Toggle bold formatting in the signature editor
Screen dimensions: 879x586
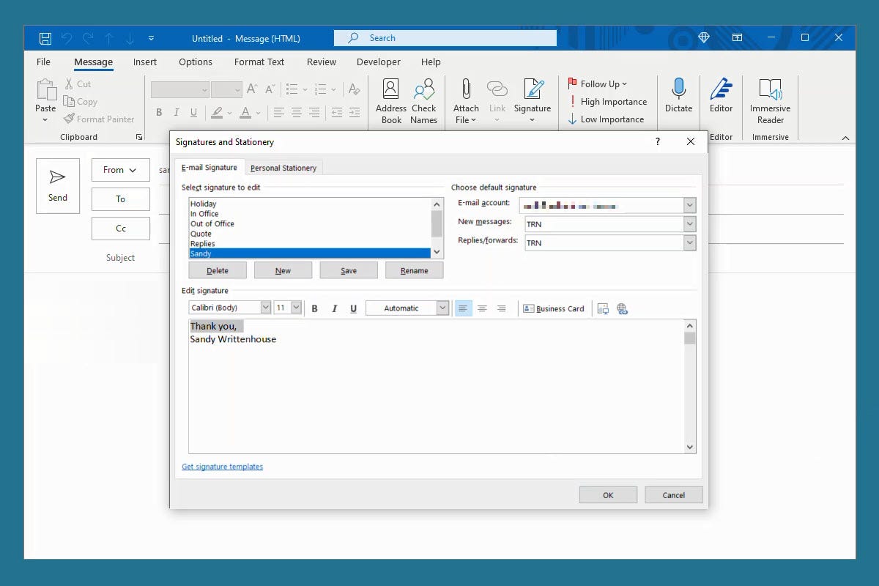click(314, 308)
